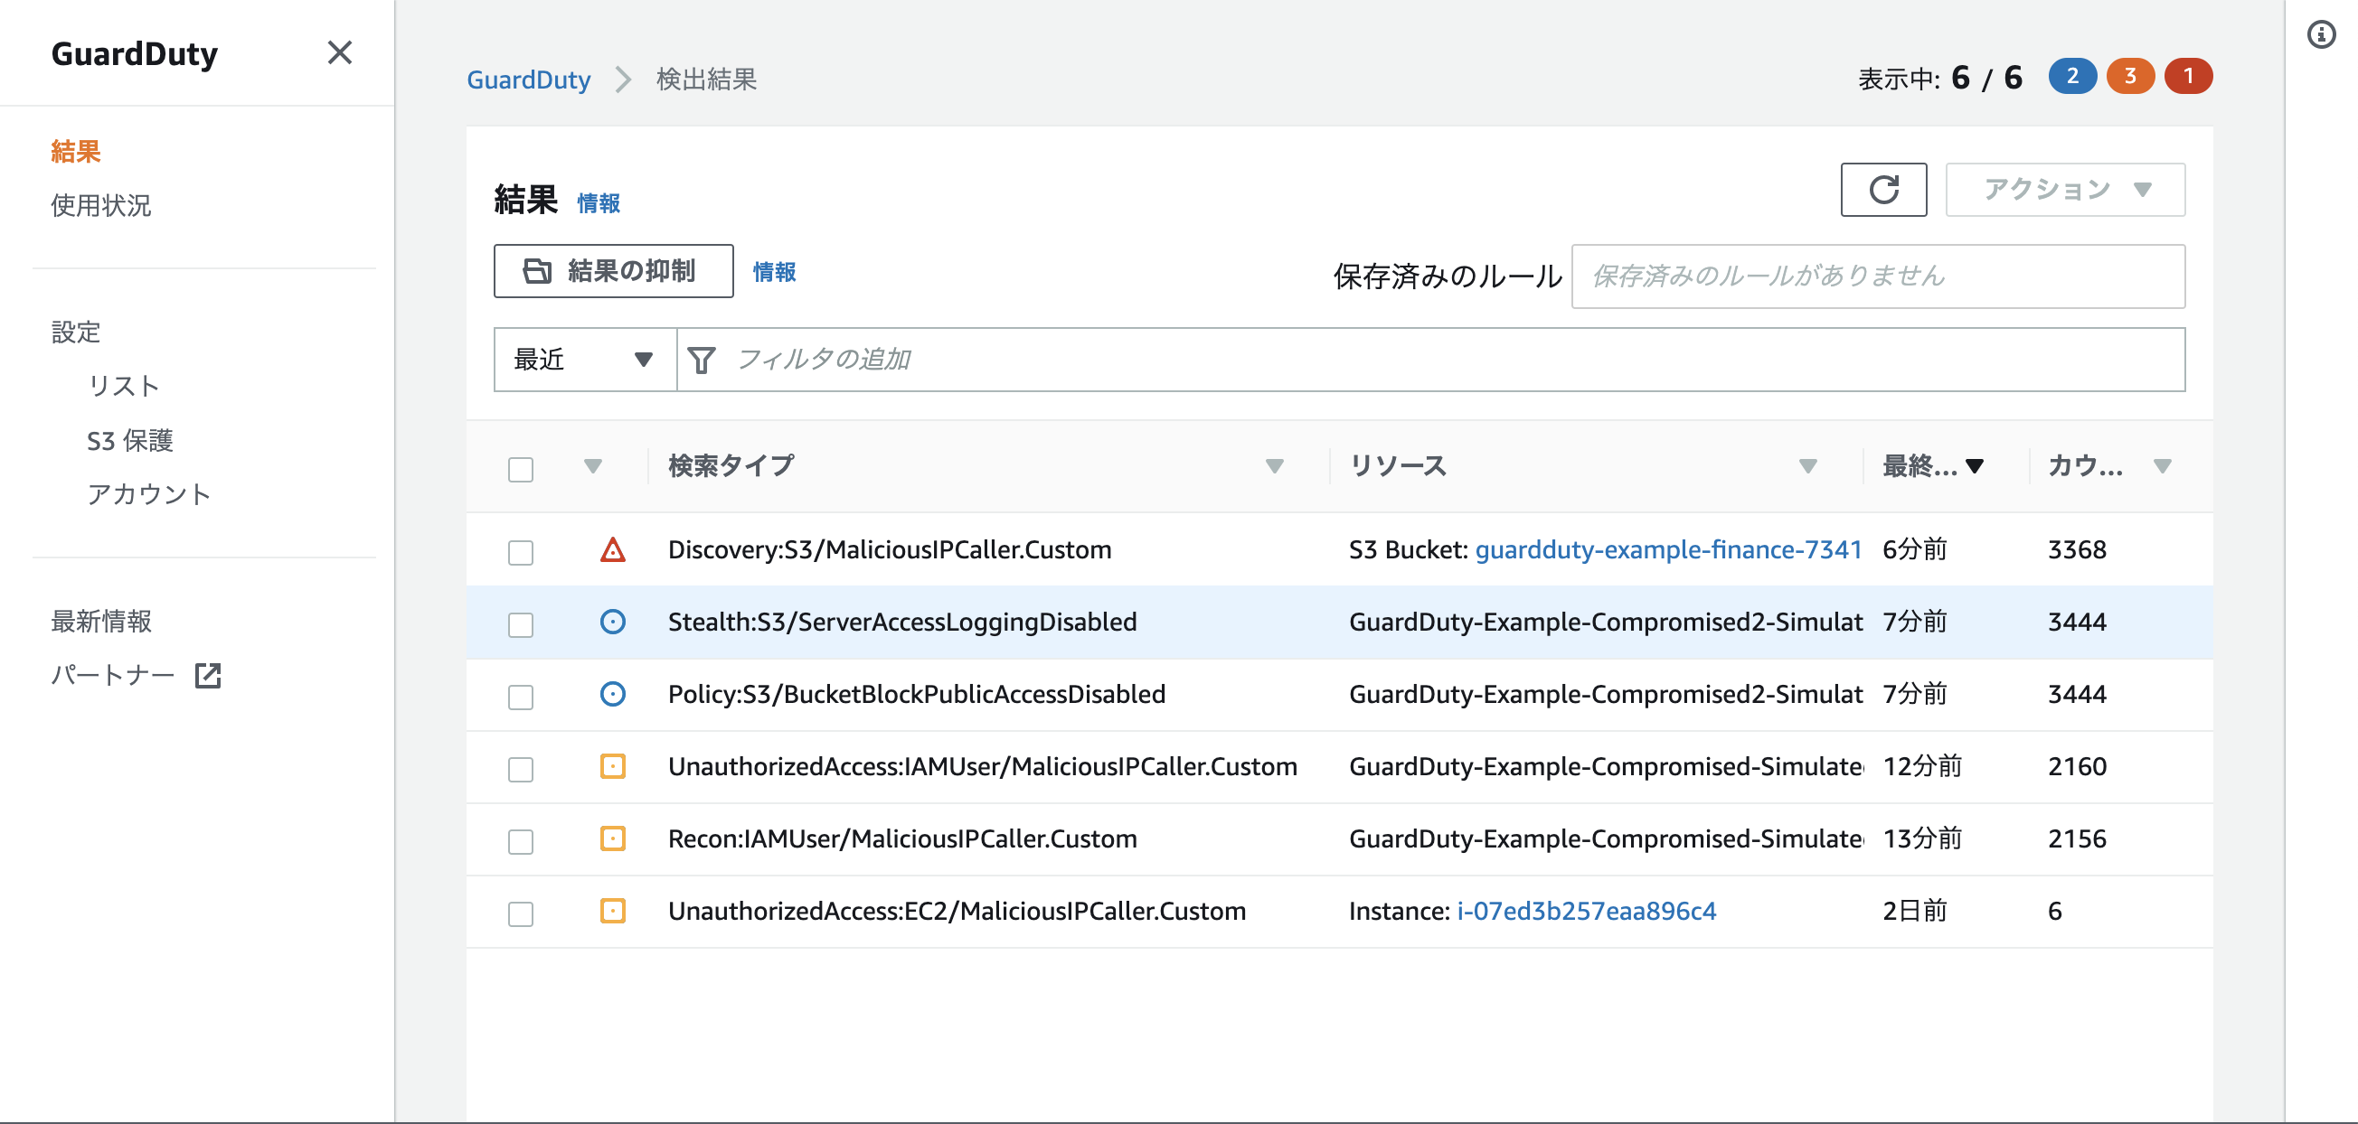The height and width of the screenshot is (1124, 2358).
Task: Check the Policy:S3/BucketBlockPublicAccessDisabled row checkbox
Action: pyautogui.click(x=521, y=697)
